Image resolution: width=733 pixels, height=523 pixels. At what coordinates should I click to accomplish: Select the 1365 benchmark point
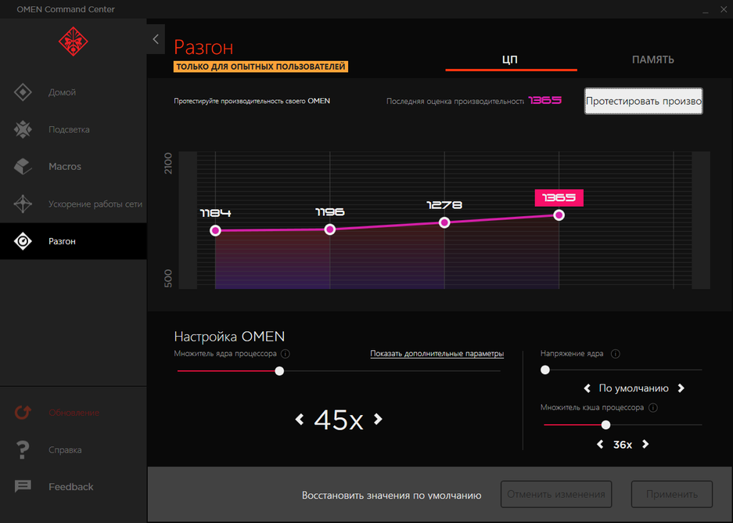(x=559, y=215)
